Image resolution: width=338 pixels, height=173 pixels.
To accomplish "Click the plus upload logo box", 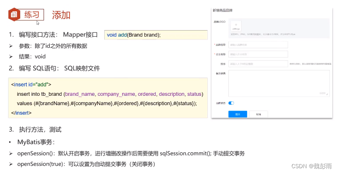I will (236, 26).
